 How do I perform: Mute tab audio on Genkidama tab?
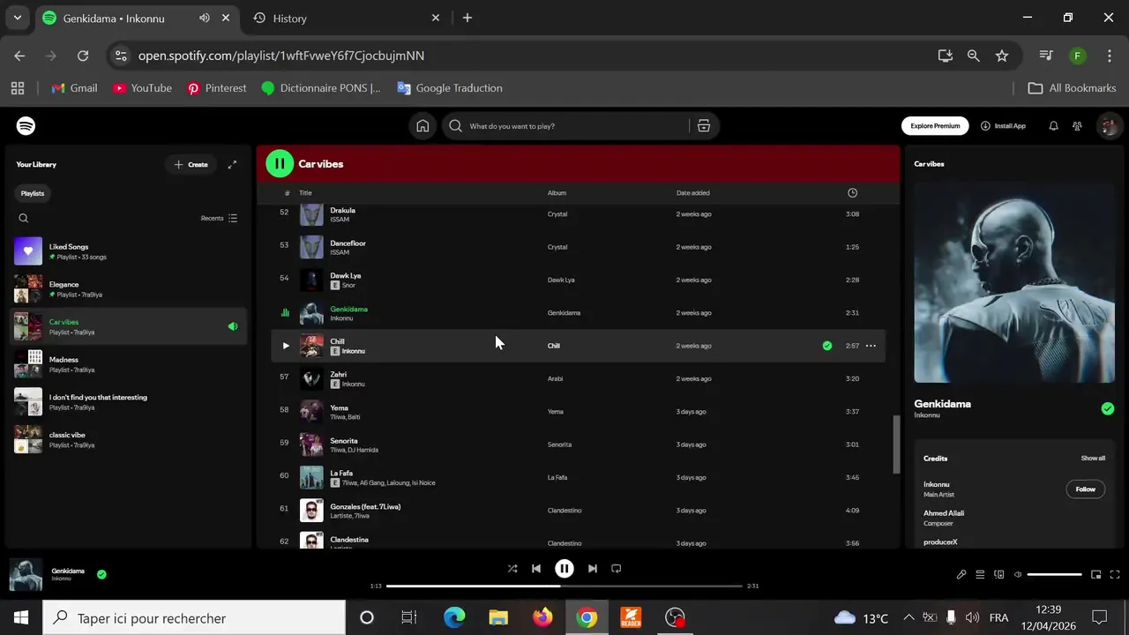coord(205,18)
